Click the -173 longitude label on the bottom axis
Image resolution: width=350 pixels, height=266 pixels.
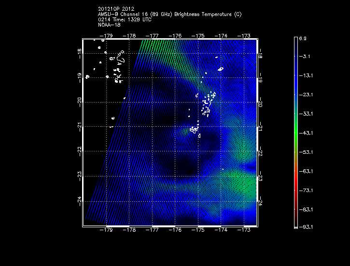pyautogui.click(x=245, y=231)
